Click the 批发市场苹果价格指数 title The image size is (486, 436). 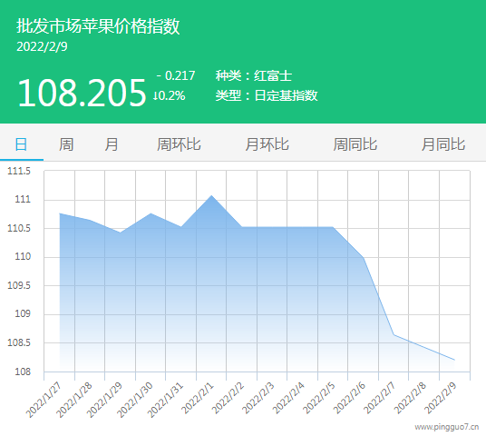point(98,25)
